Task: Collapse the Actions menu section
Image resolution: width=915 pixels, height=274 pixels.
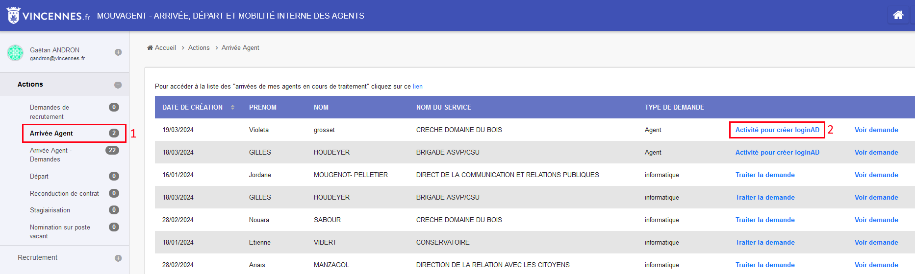Action: [118, 85]
